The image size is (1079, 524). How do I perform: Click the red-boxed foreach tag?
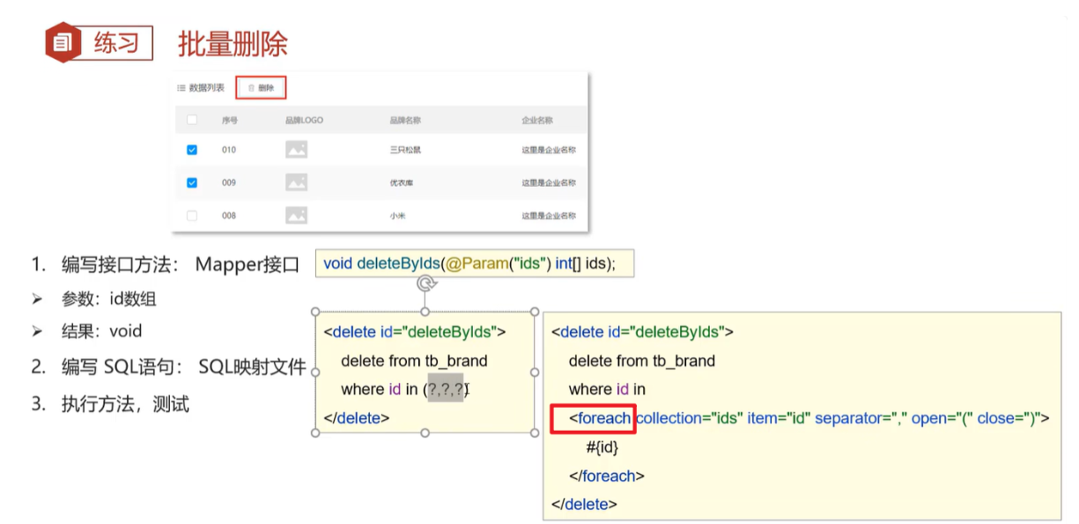coord(593,418)
